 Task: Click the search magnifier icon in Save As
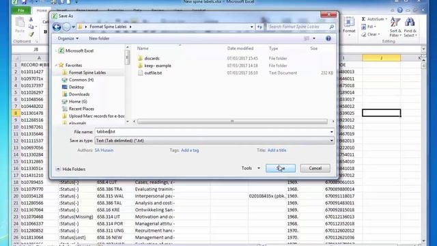click(331, 27)
